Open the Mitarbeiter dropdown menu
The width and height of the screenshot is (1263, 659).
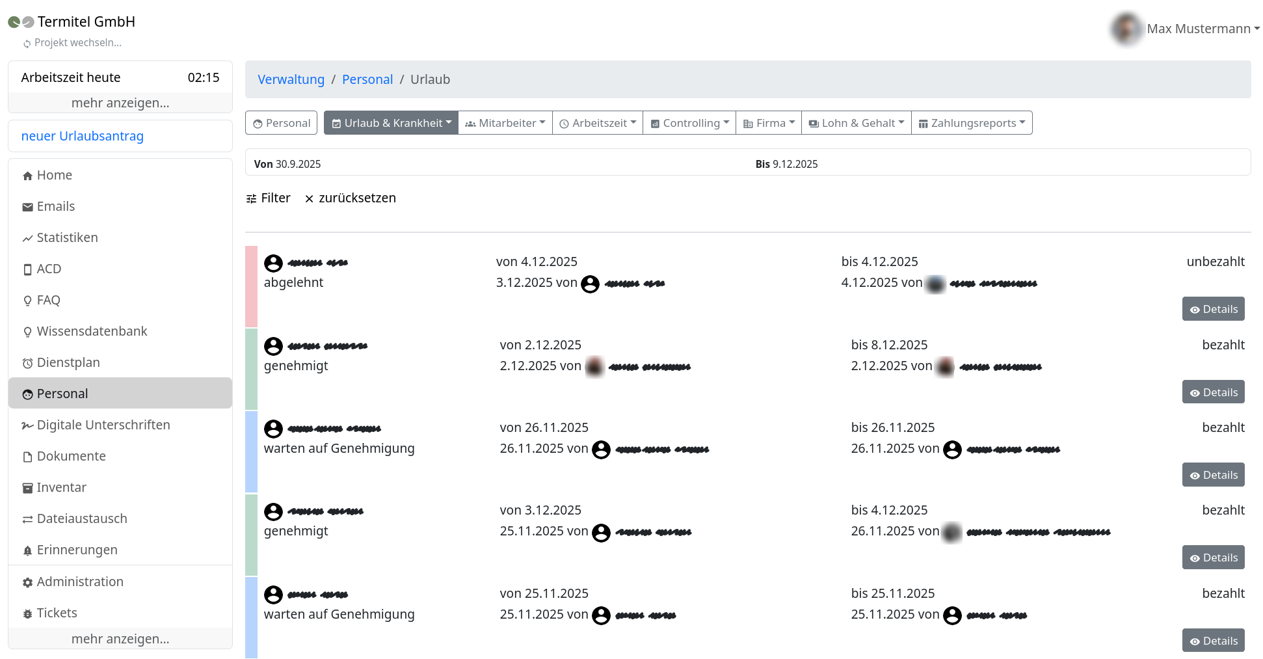(x=505, y=123)
